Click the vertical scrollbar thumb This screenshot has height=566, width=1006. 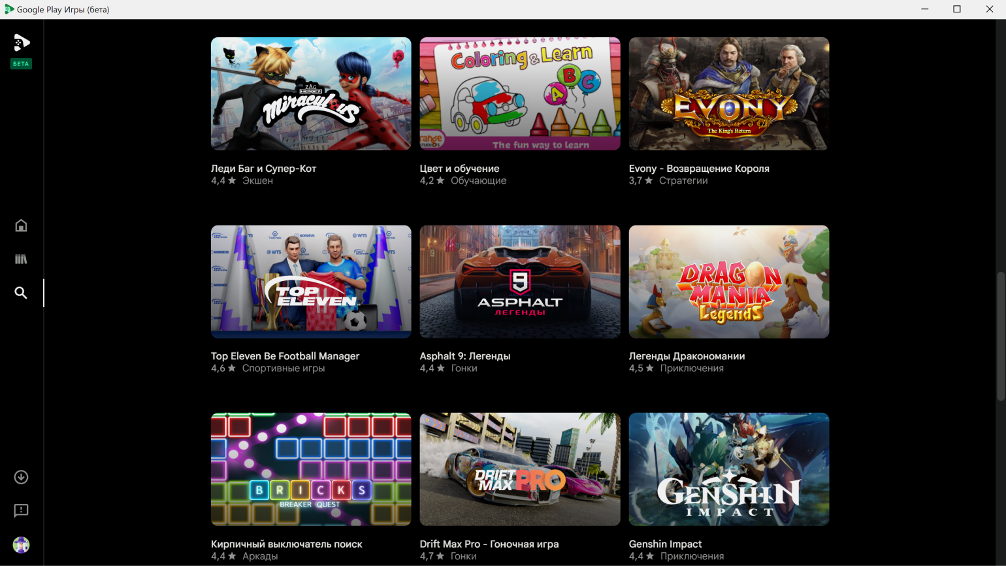tap(1001, 336)
